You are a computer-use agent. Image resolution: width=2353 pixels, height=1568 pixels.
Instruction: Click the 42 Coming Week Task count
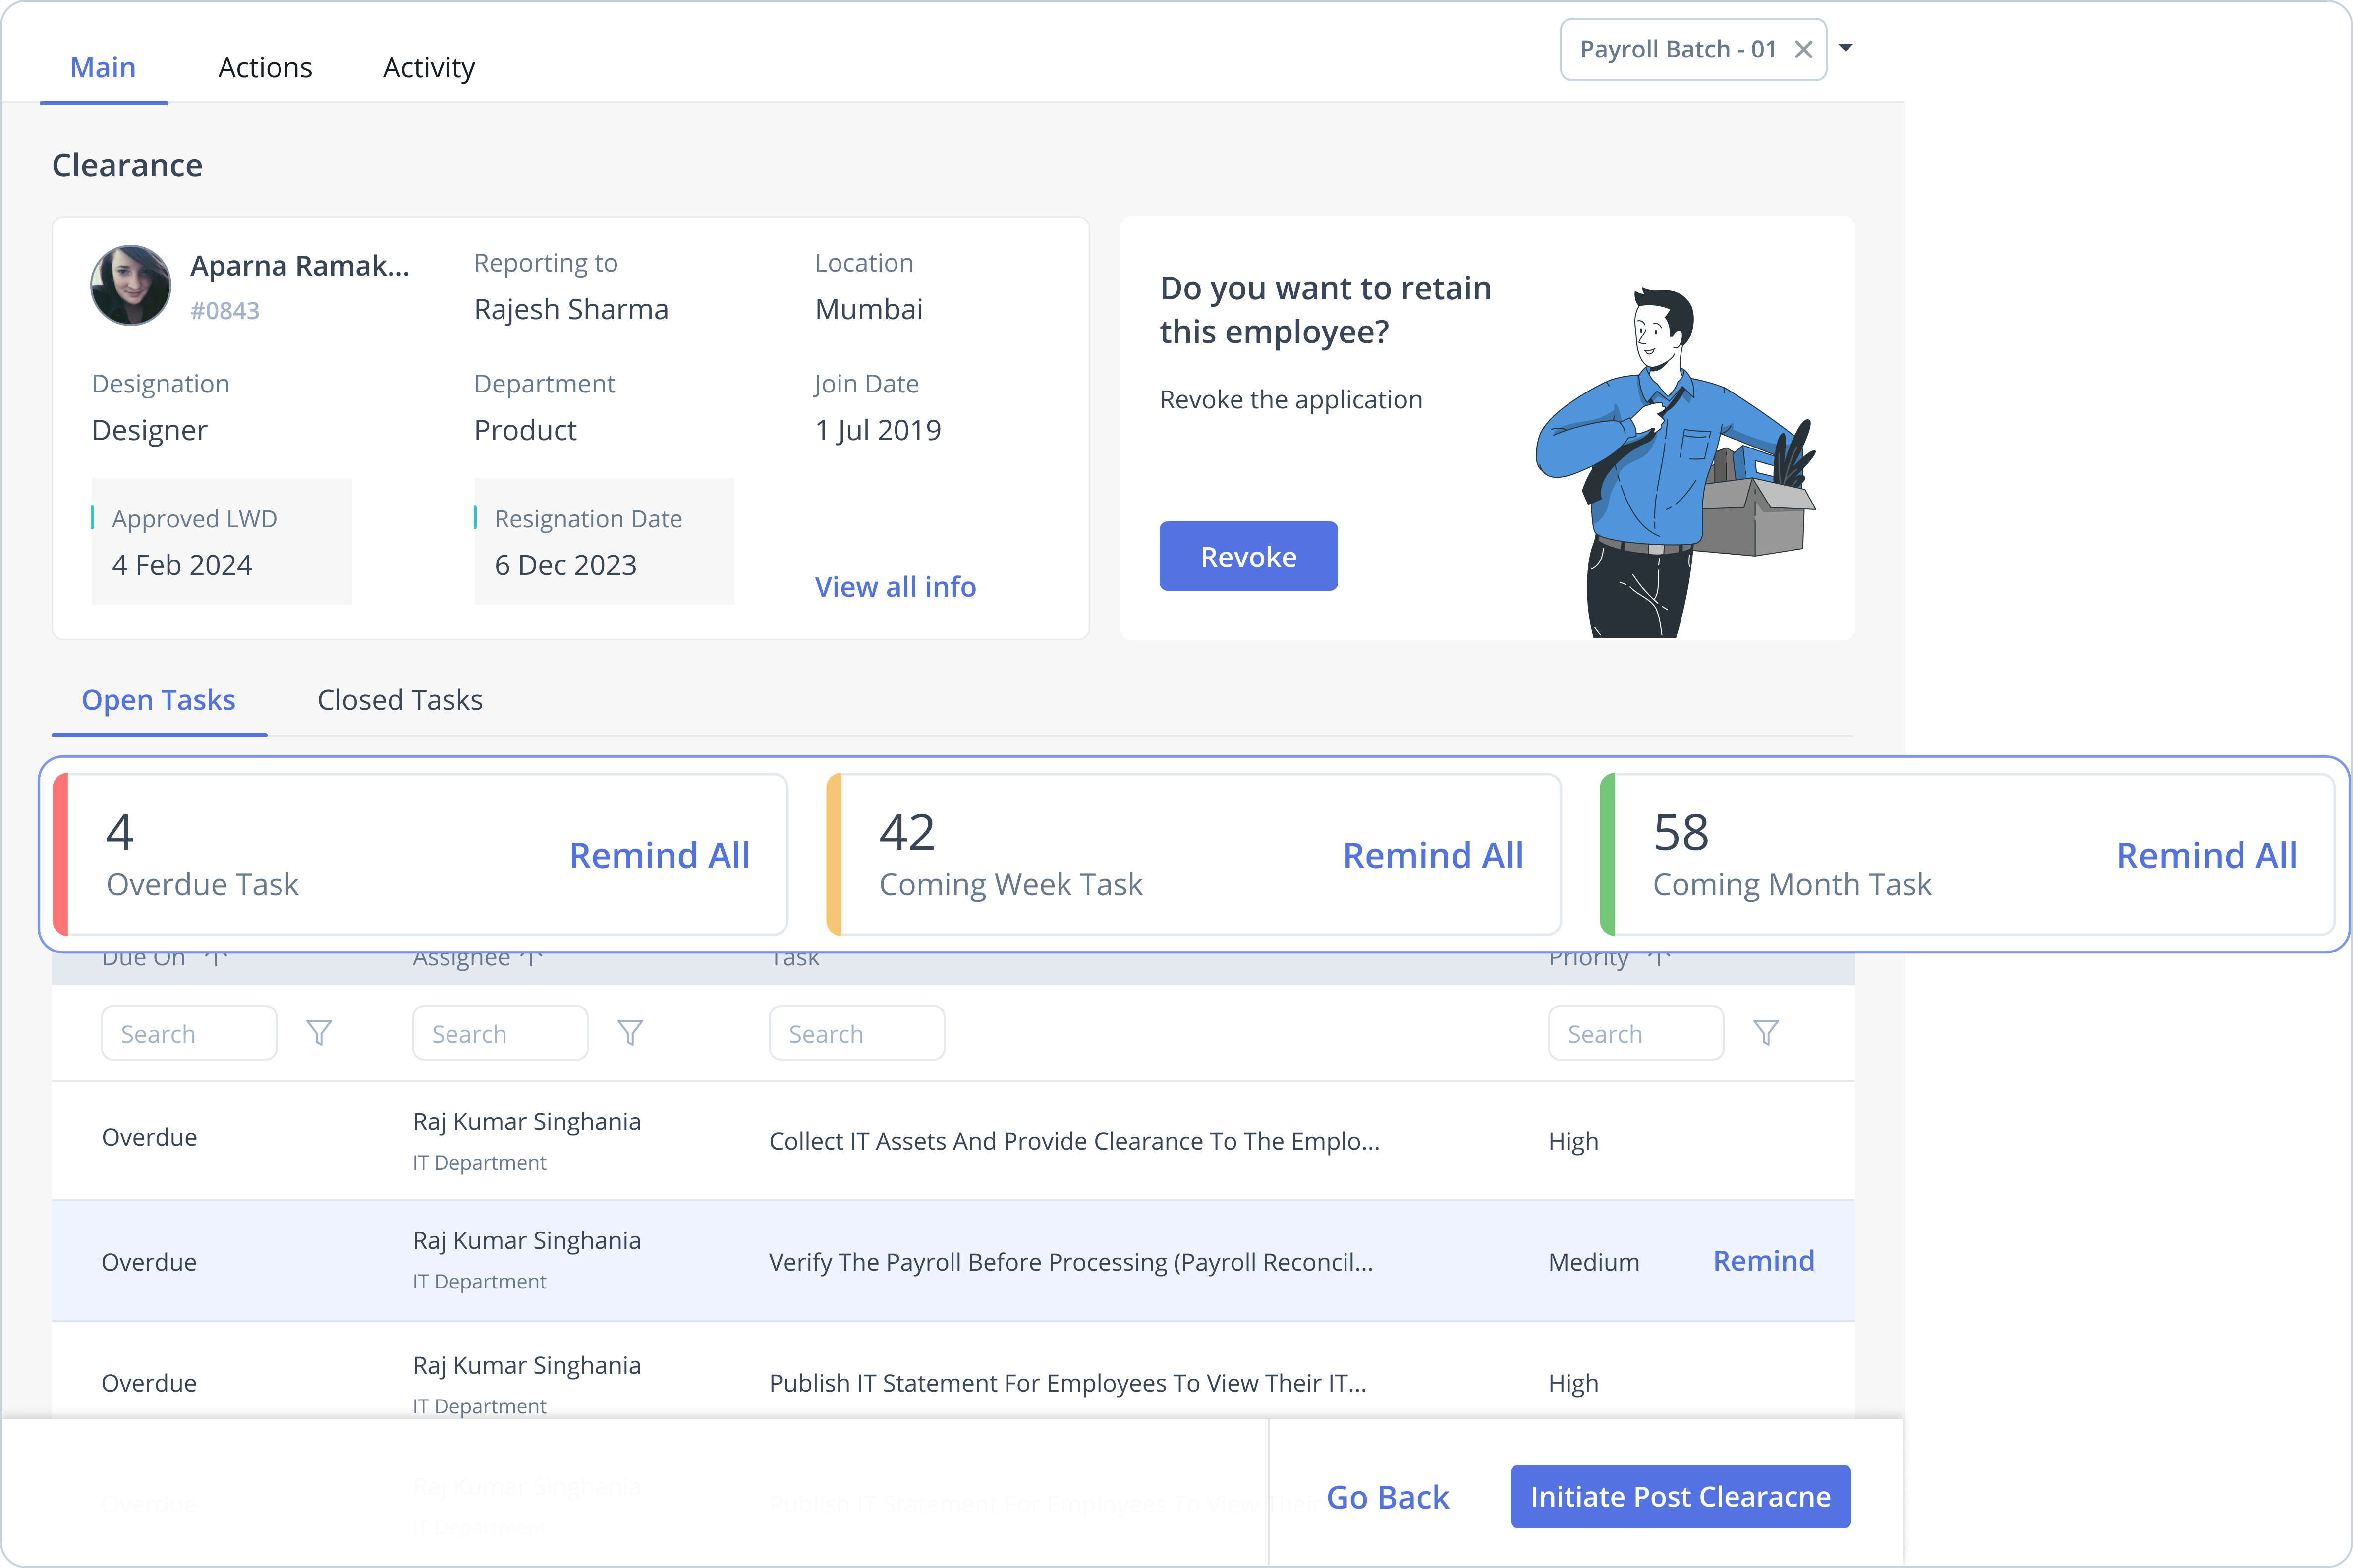click(x=907, y=832)
